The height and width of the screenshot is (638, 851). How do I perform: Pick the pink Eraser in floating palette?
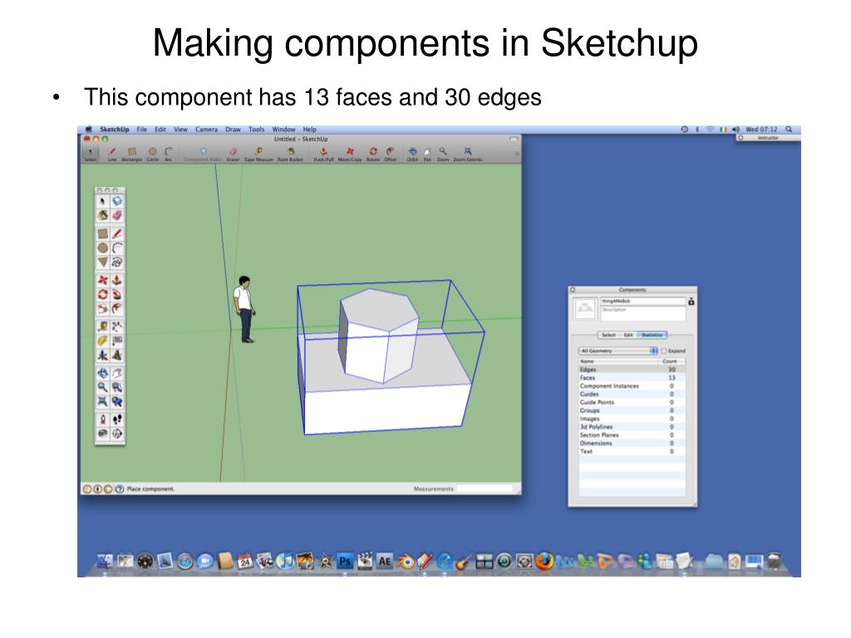coord(117,215)
